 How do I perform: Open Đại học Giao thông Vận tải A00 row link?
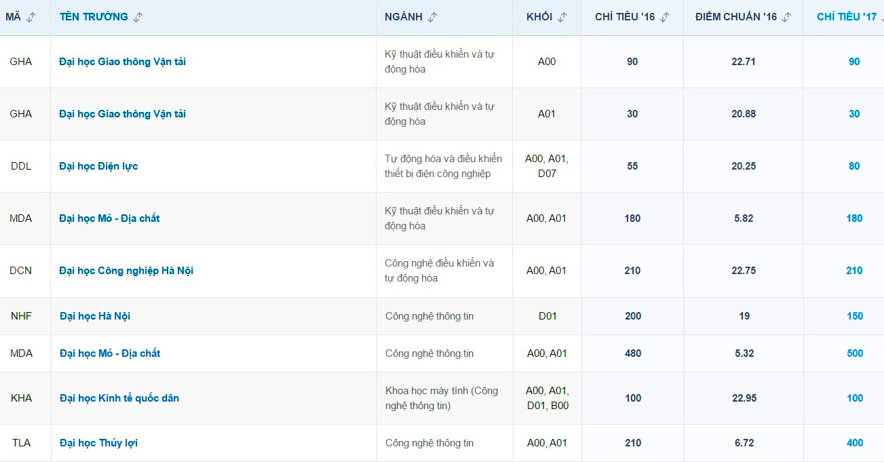(x=122, y=62)
